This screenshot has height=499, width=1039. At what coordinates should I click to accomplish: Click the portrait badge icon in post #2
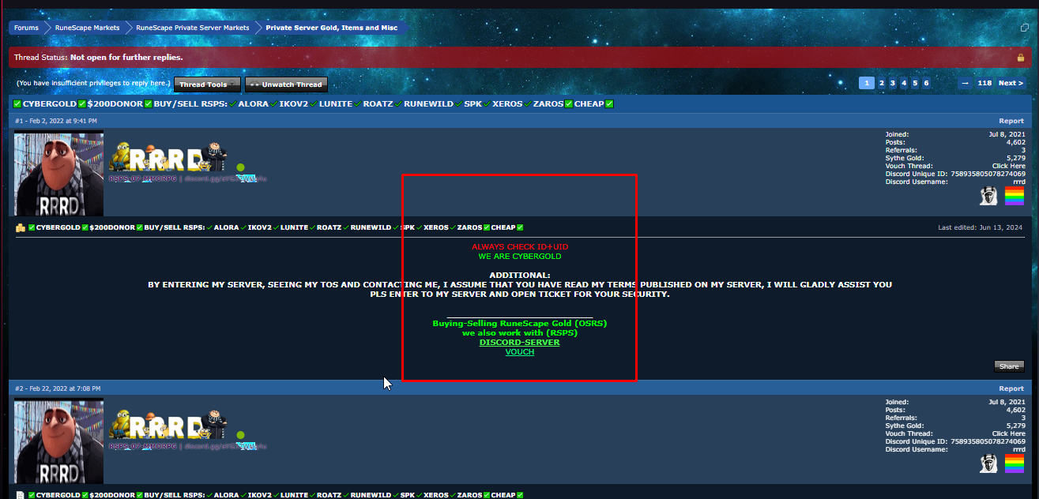click(988, 463)
